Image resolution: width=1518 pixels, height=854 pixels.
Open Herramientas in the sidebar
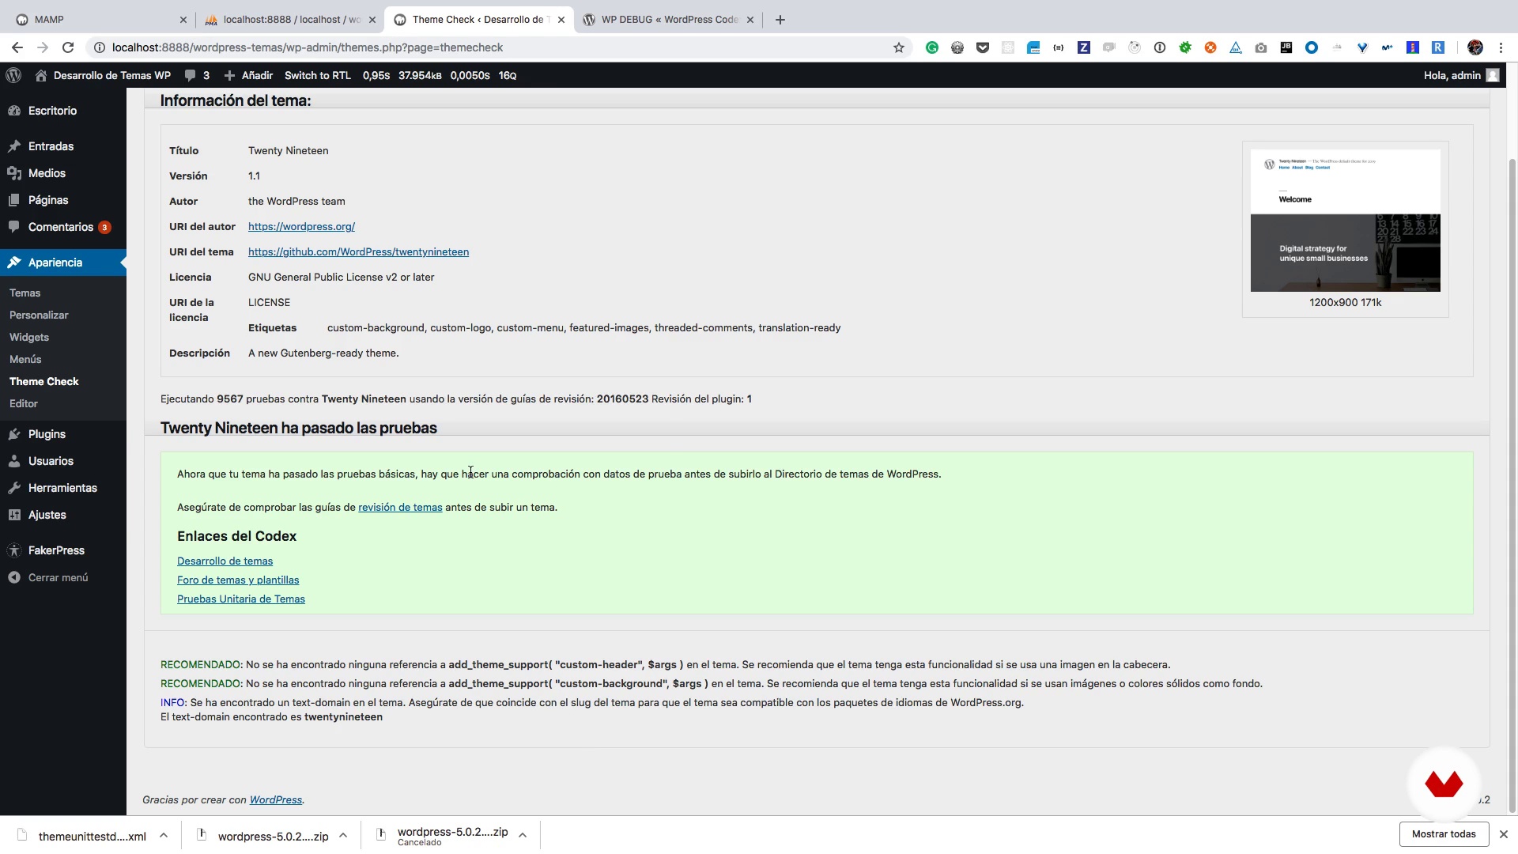coord(63,488)
